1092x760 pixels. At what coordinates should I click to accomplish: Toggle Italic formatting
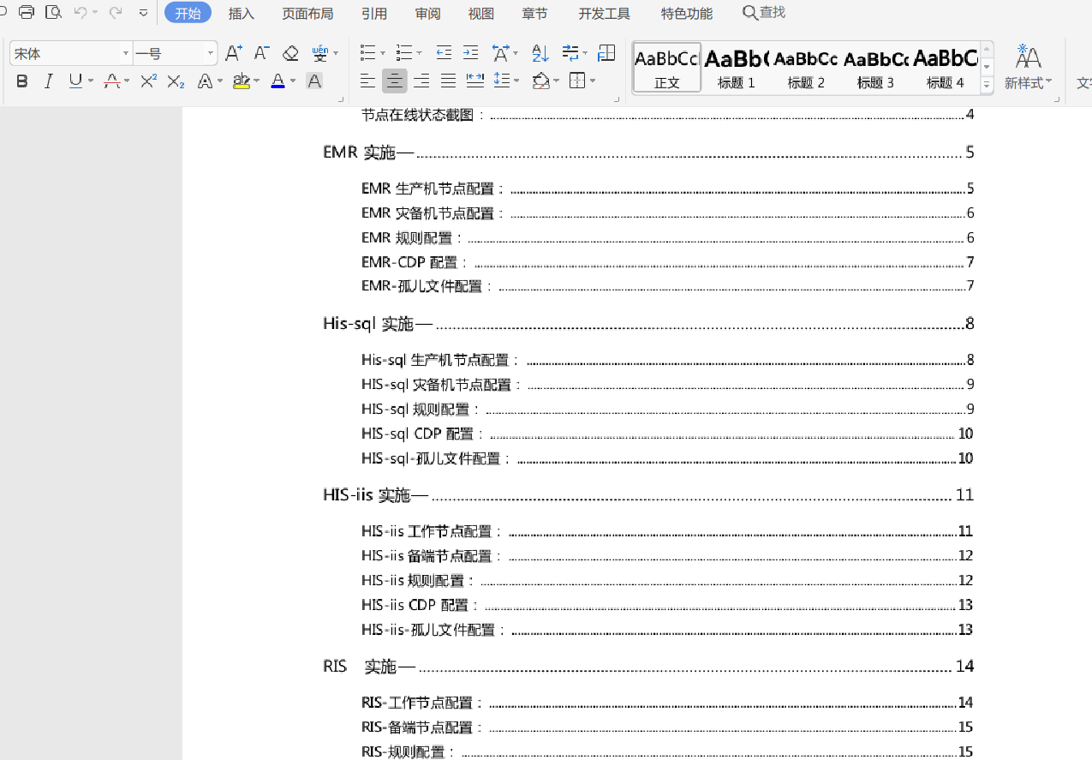point(49,81)
